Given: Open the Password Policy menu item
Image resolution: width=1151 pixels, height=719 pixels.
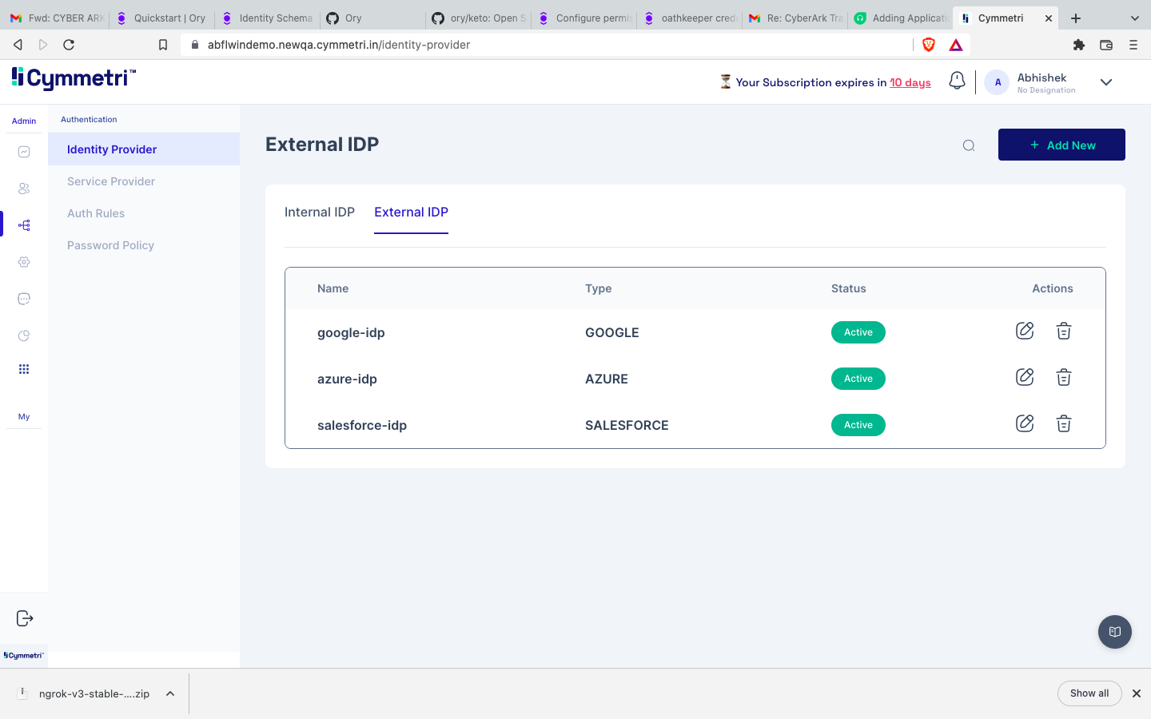Looking at the screenshot, I should click(110, 244).
